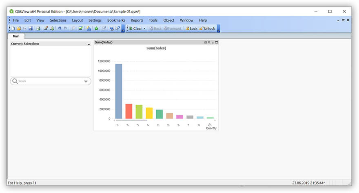
Task: Click the grayed icon right of the star
Action: tap(104, 29)
